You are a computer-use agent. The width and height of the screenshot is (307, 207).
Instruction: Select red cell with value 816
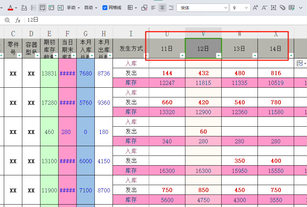[x=276, y=73]
